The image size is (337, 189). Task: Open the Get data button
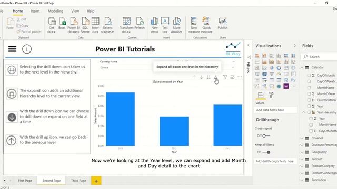[x=52, y=25]
